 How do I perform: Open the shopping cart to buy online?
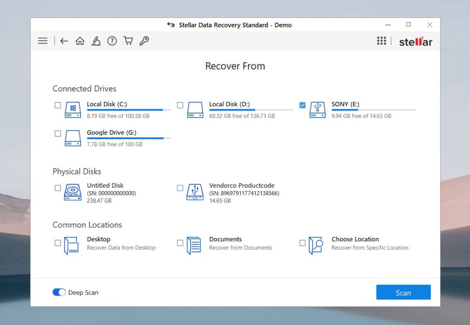128,41
